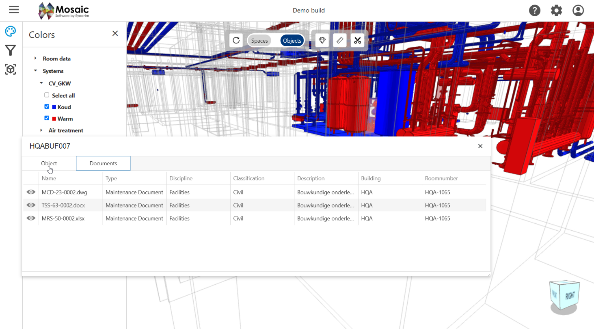View document MRS-50-0002.xlsx with eye icon

point(31,218)
